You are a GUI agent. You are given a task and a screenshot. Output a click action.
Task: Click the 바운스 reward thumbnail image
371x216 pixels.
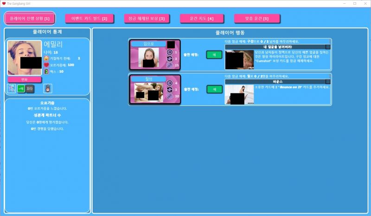pyautogui.click(x=239, y=95)
